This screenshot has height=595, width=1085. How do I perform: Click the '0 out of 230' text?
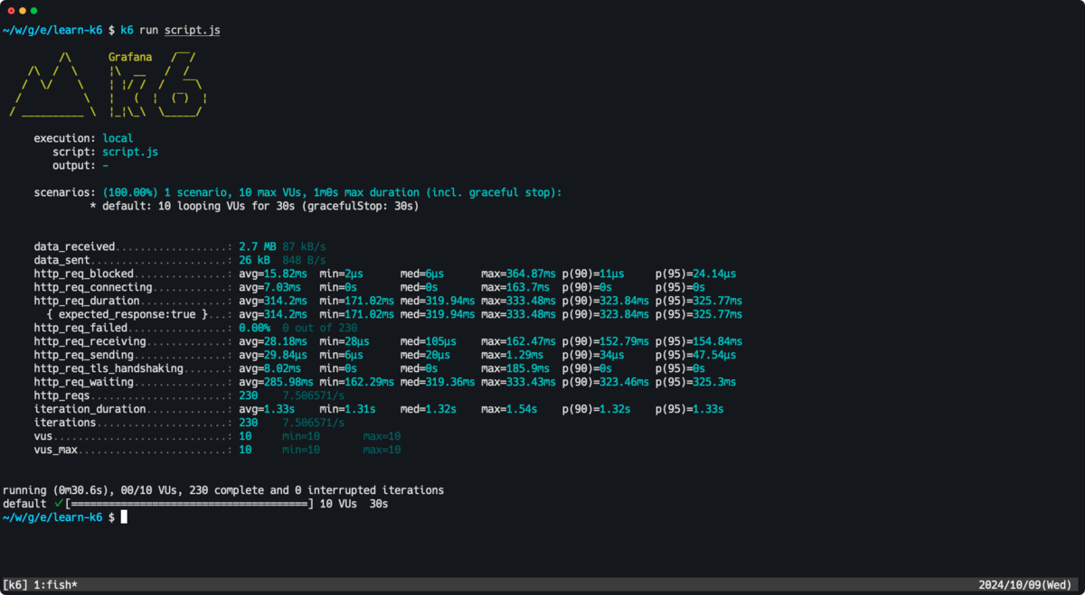320,328
